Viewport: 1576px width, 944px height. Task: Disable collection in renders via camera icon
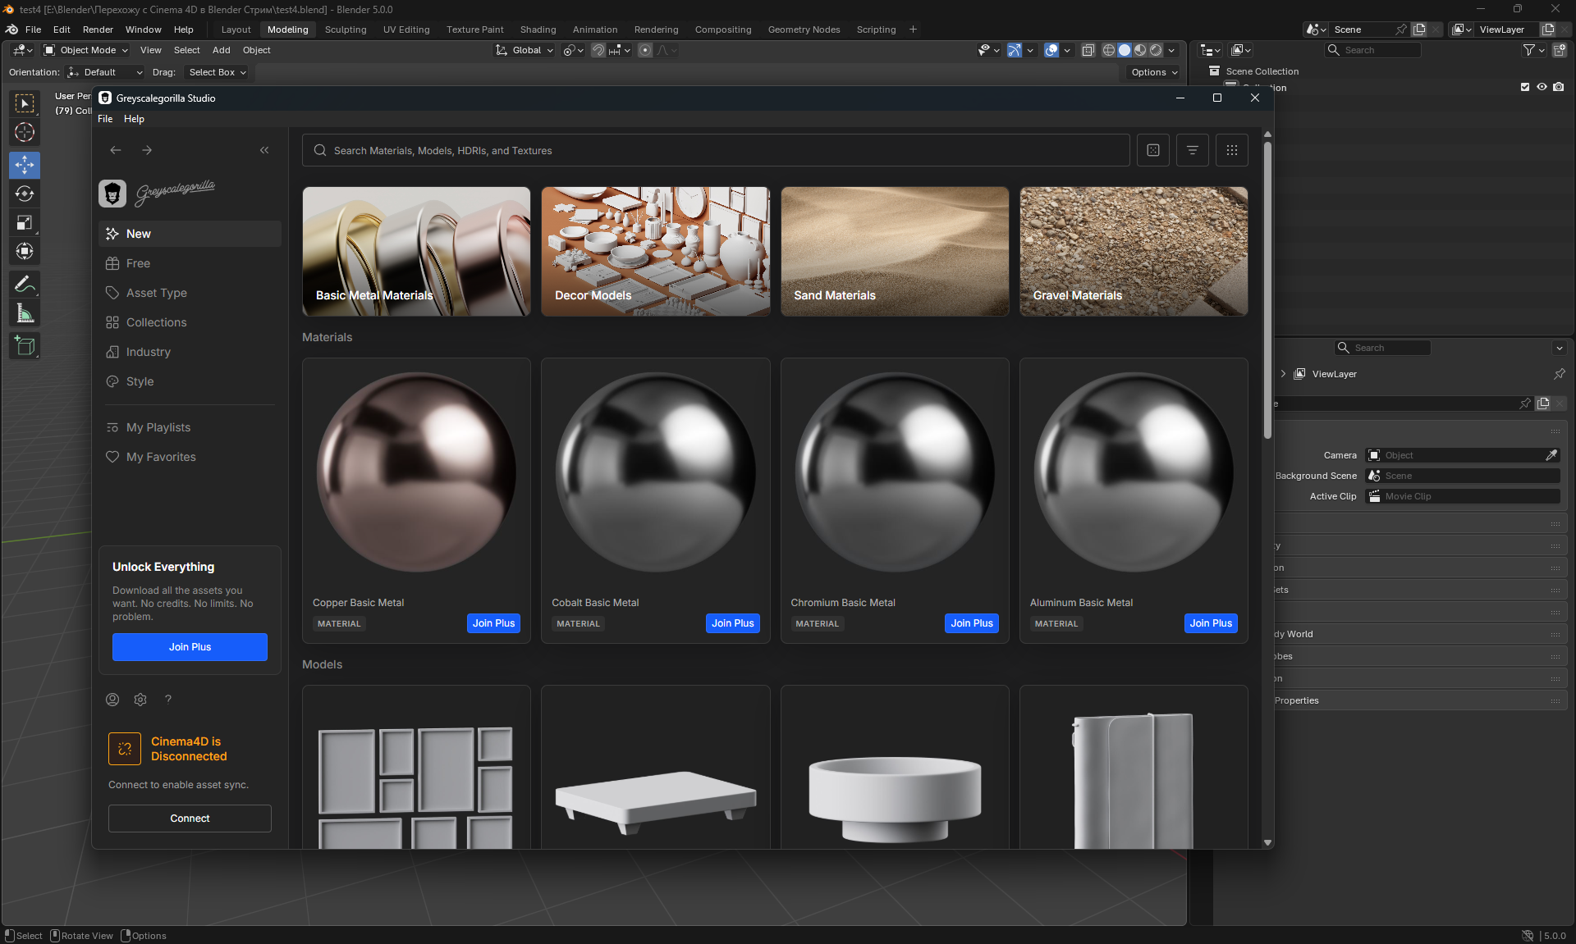[x=1559, y=87]
